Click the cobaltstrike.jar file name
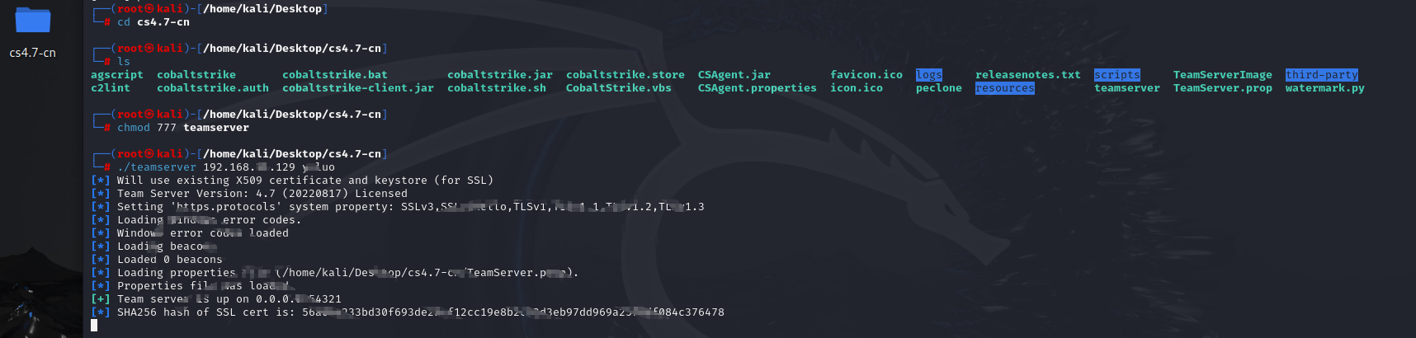This screenshot has width=1416, height=338. (500, 75)
